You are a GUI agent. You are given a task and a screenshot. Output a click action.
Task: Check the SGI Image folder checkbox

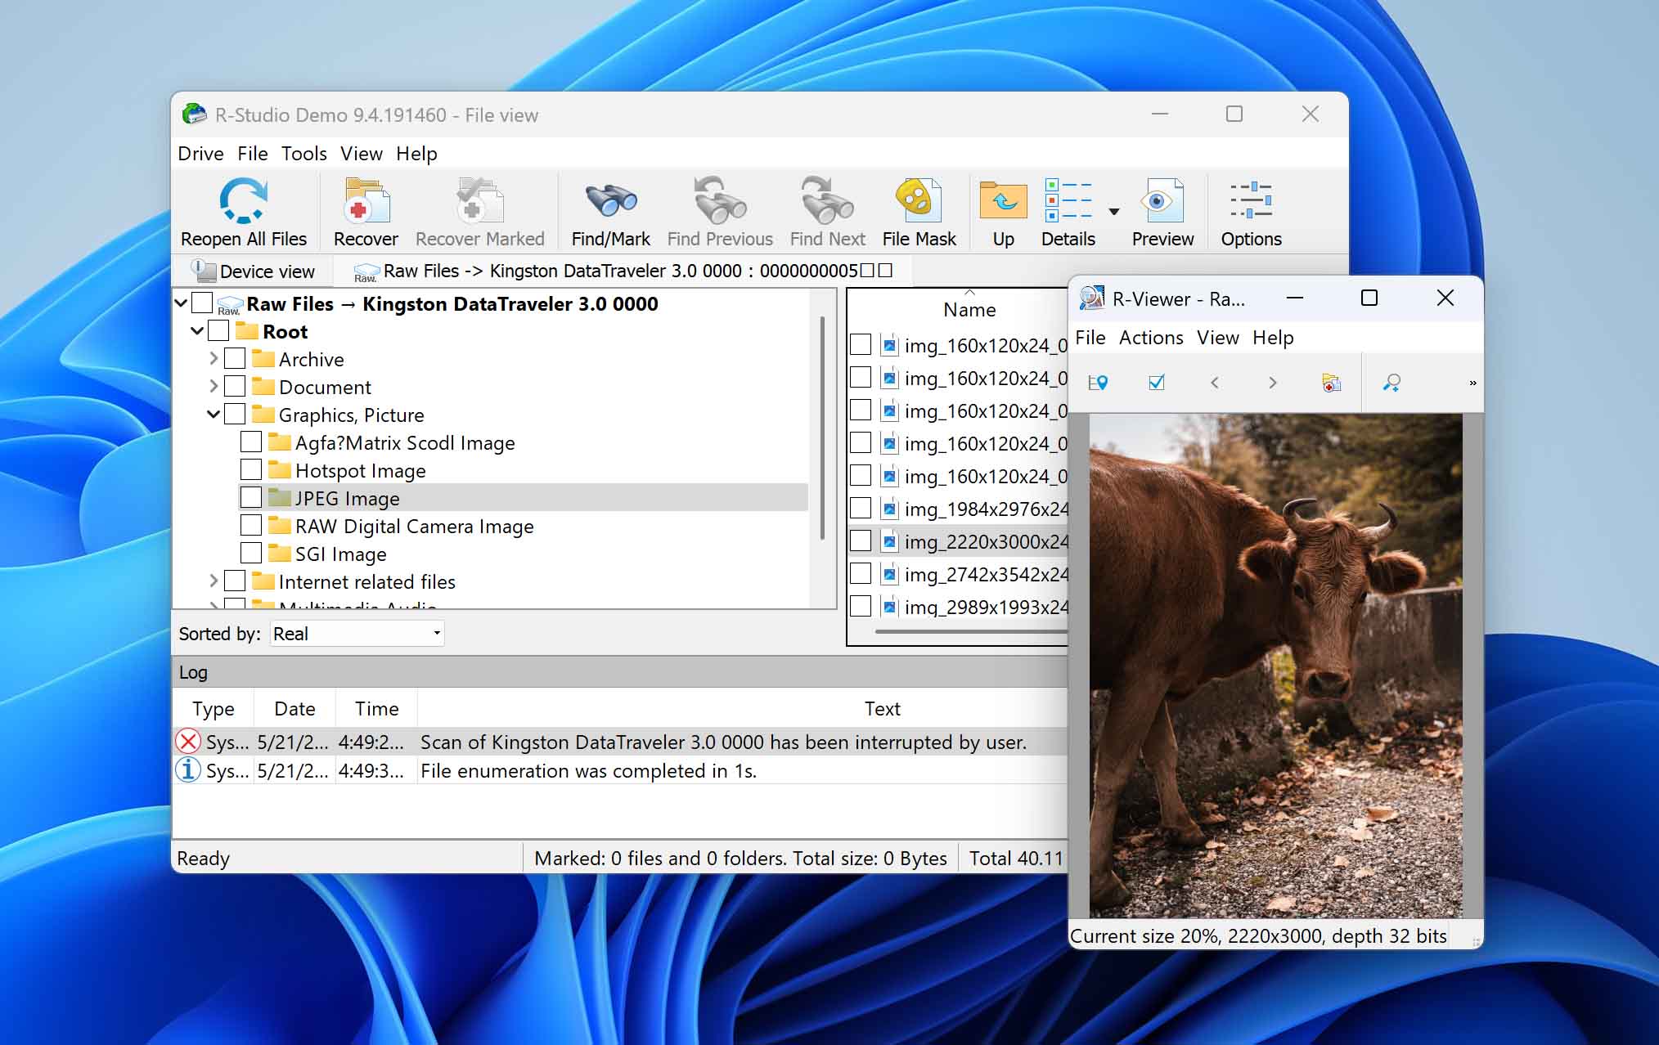251,554
